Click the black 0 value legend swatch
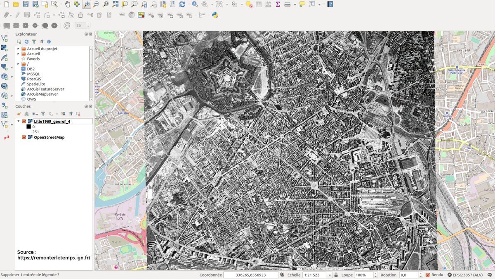 coord(28,127)
